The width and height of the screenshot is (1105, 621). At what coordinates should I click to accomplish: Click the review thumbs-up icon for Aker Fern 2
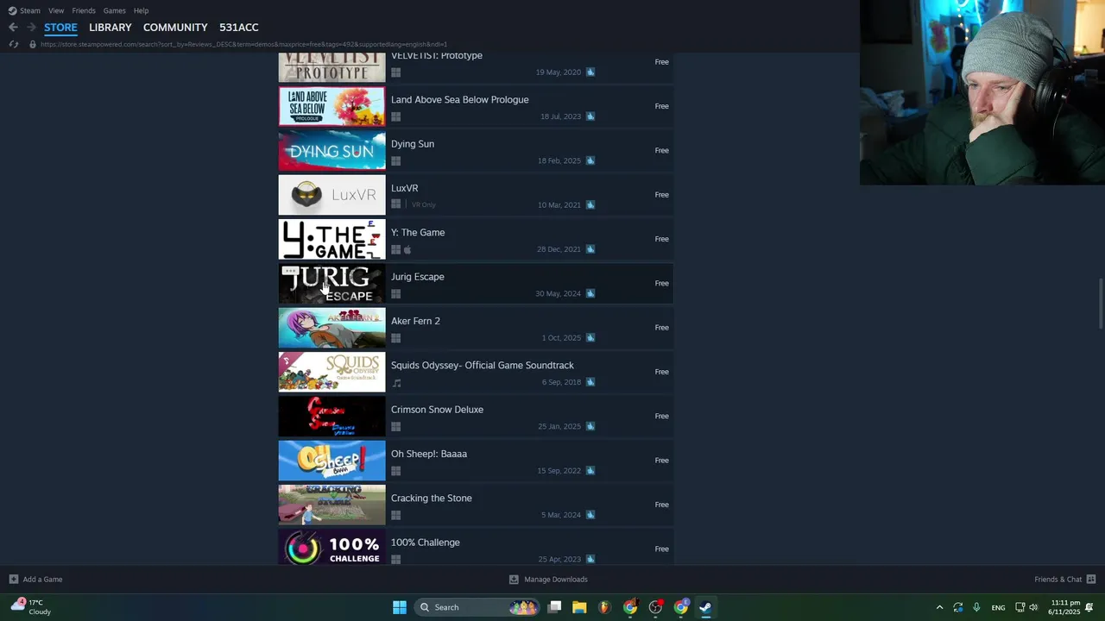[590, 337]
